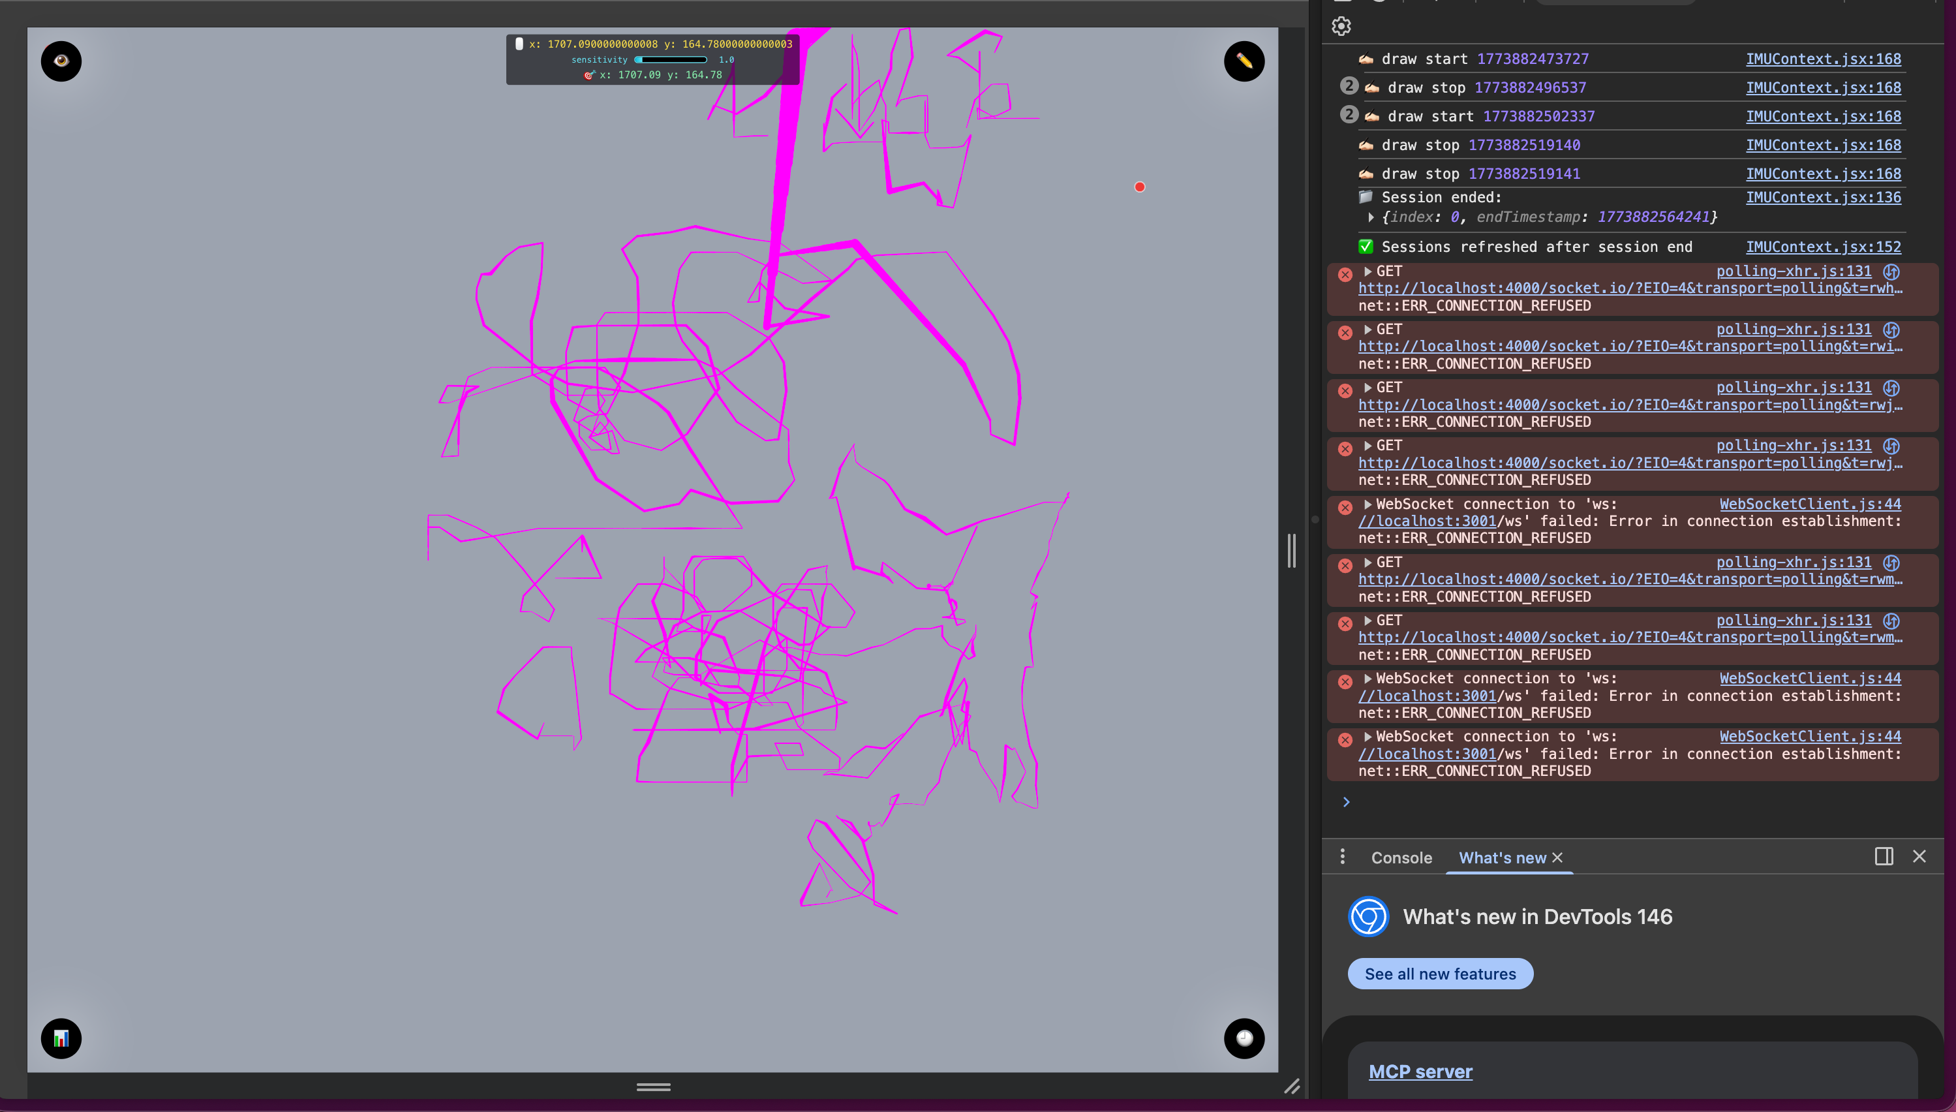Screen dimensions: 1956x1112
Task: Open the bar chart stats button
Action: (61, 1038)
